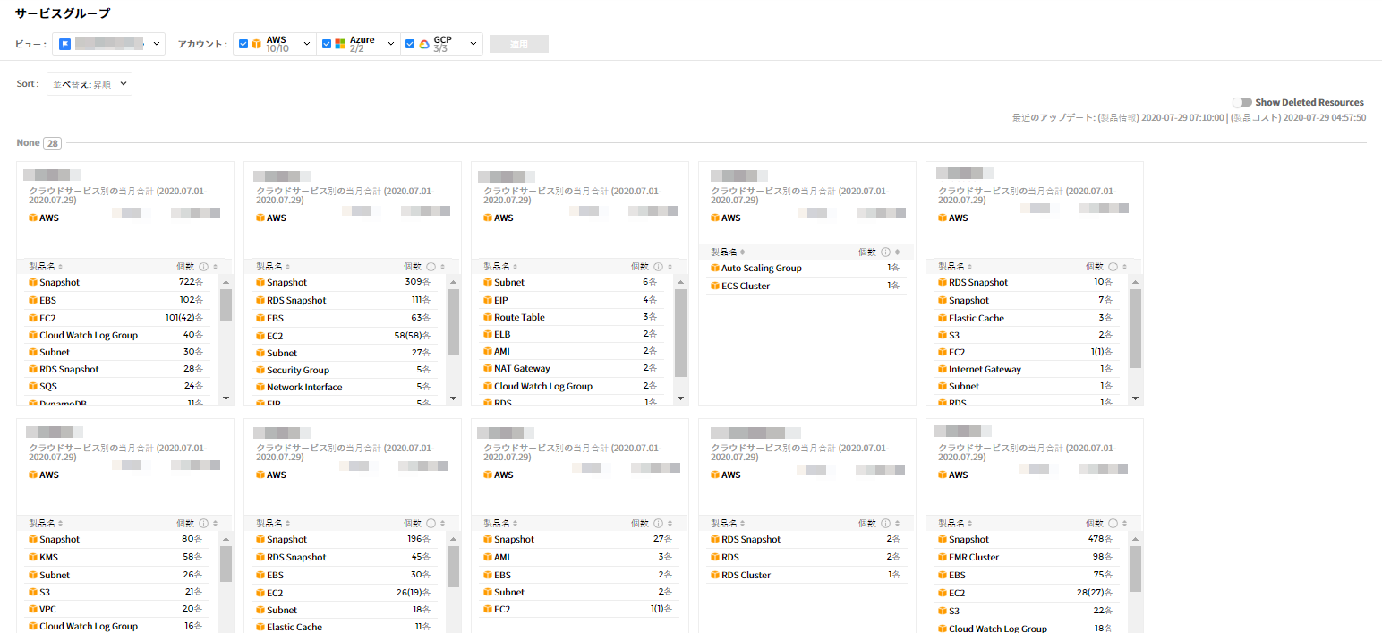This screenshot has width=1382, height=633.
Task: Click the icon beside Auto Scaling Group
Action: 715,269
